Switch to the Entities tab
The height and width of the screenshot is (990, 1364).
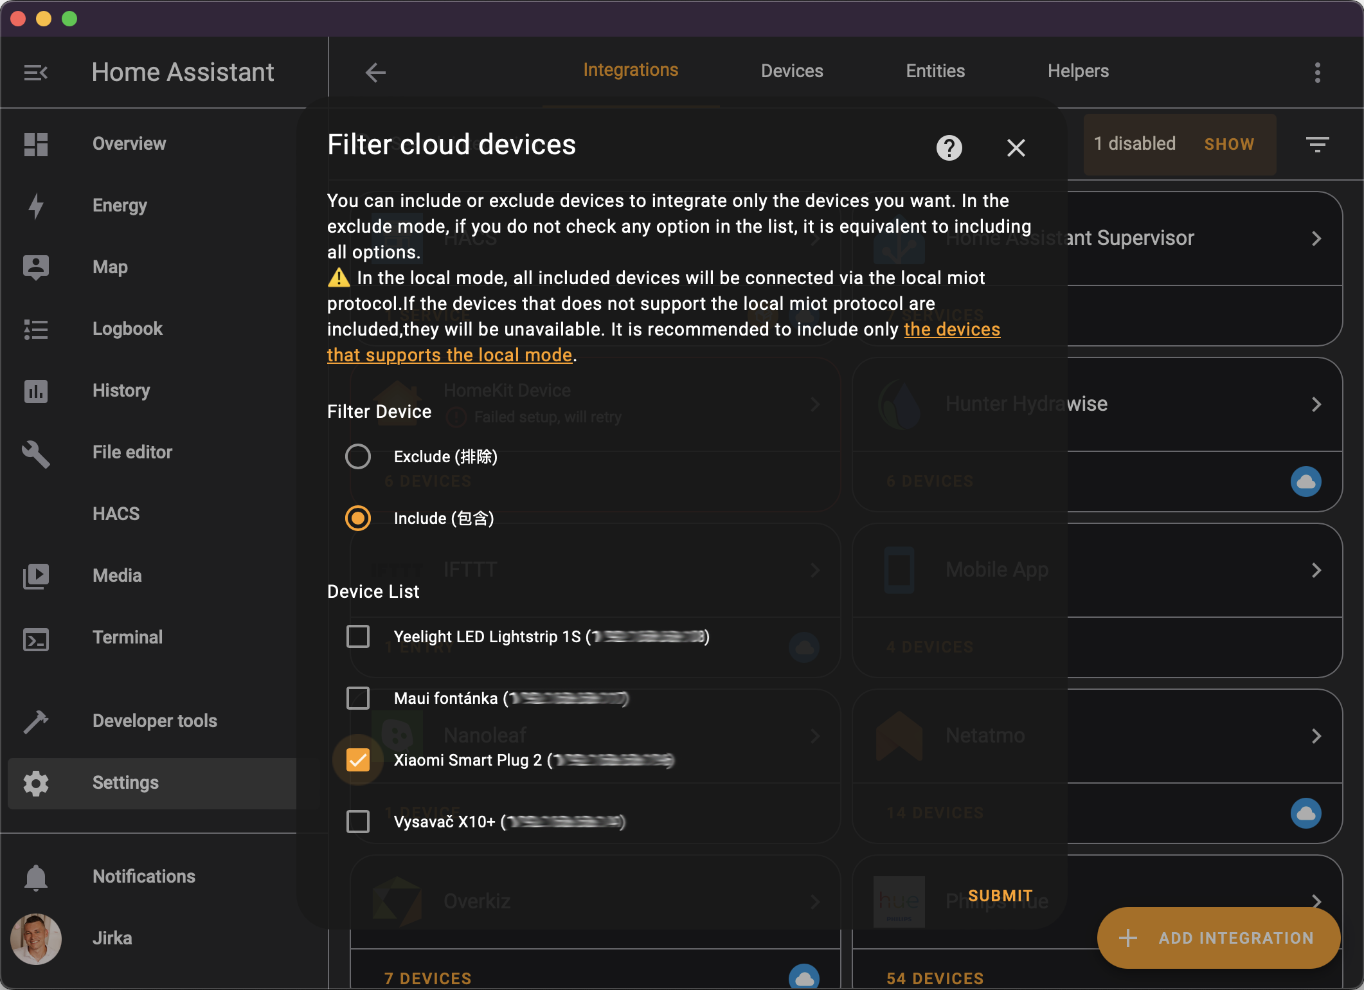click(x=935, y=71)
